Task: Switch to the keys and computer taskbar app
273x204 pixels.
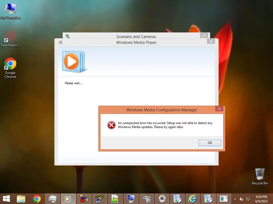Action: click(x=100, y=199)
